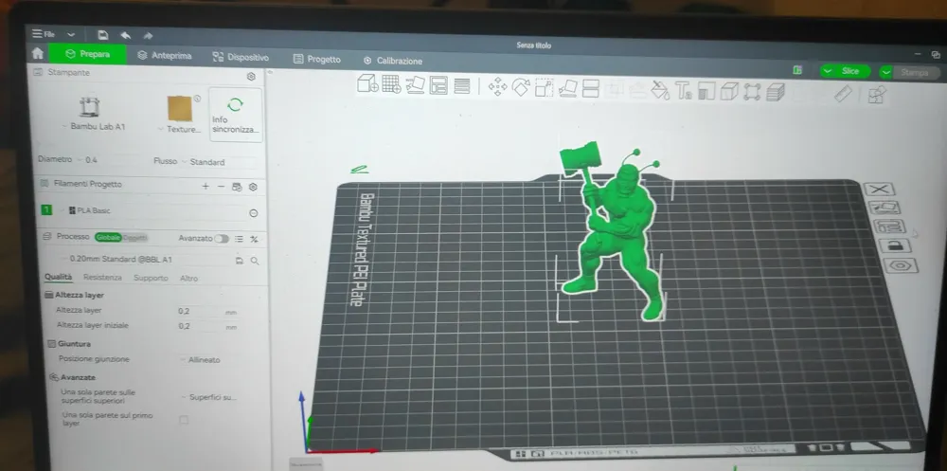Click the plate type info icon
The image size is (947, 471).
(197, 99)
